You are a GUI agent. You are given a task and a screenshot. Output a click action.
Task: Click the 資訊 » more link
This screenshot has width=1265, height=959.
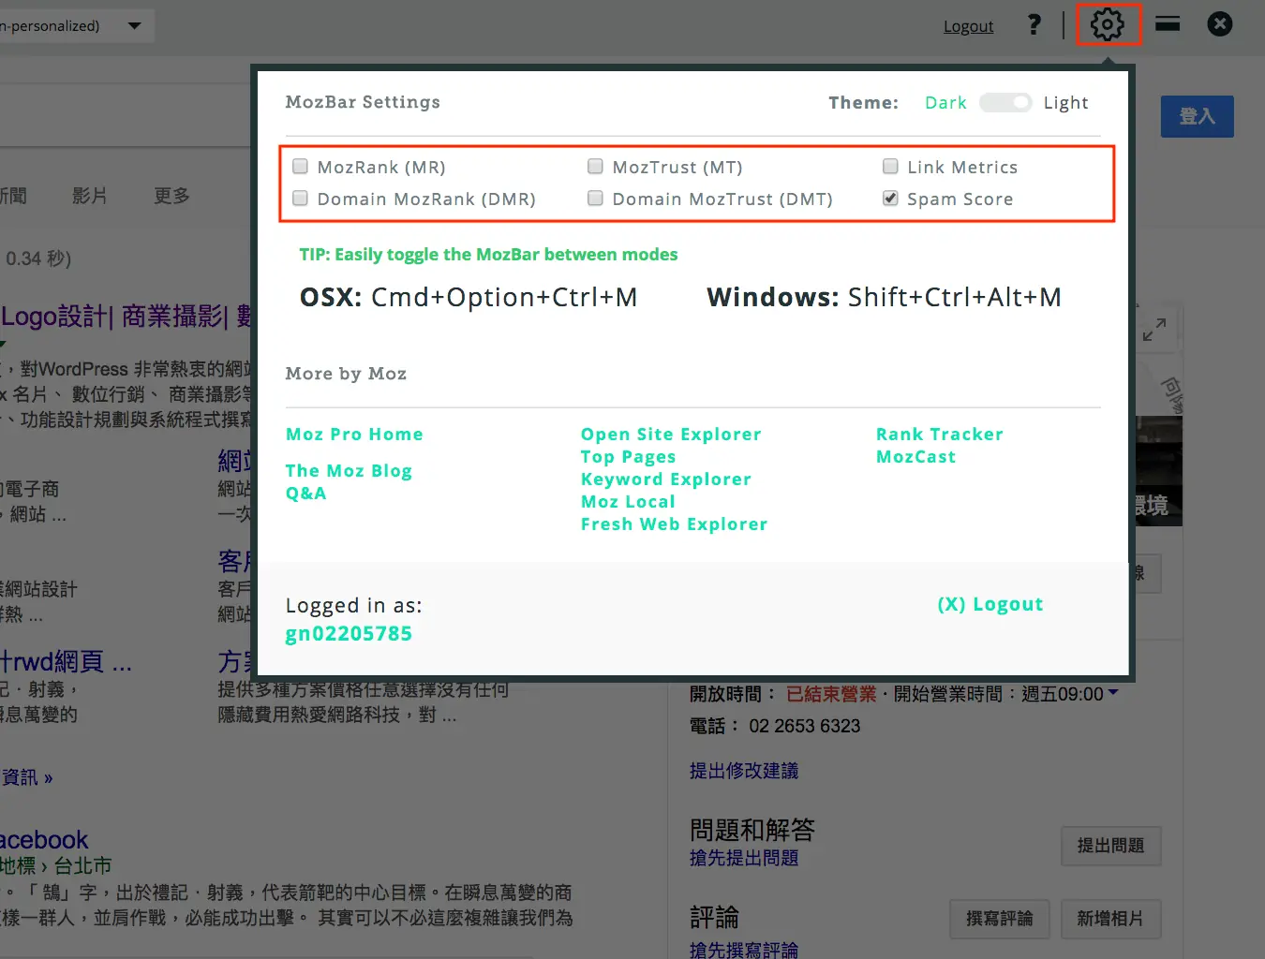[x=27, y=777]
